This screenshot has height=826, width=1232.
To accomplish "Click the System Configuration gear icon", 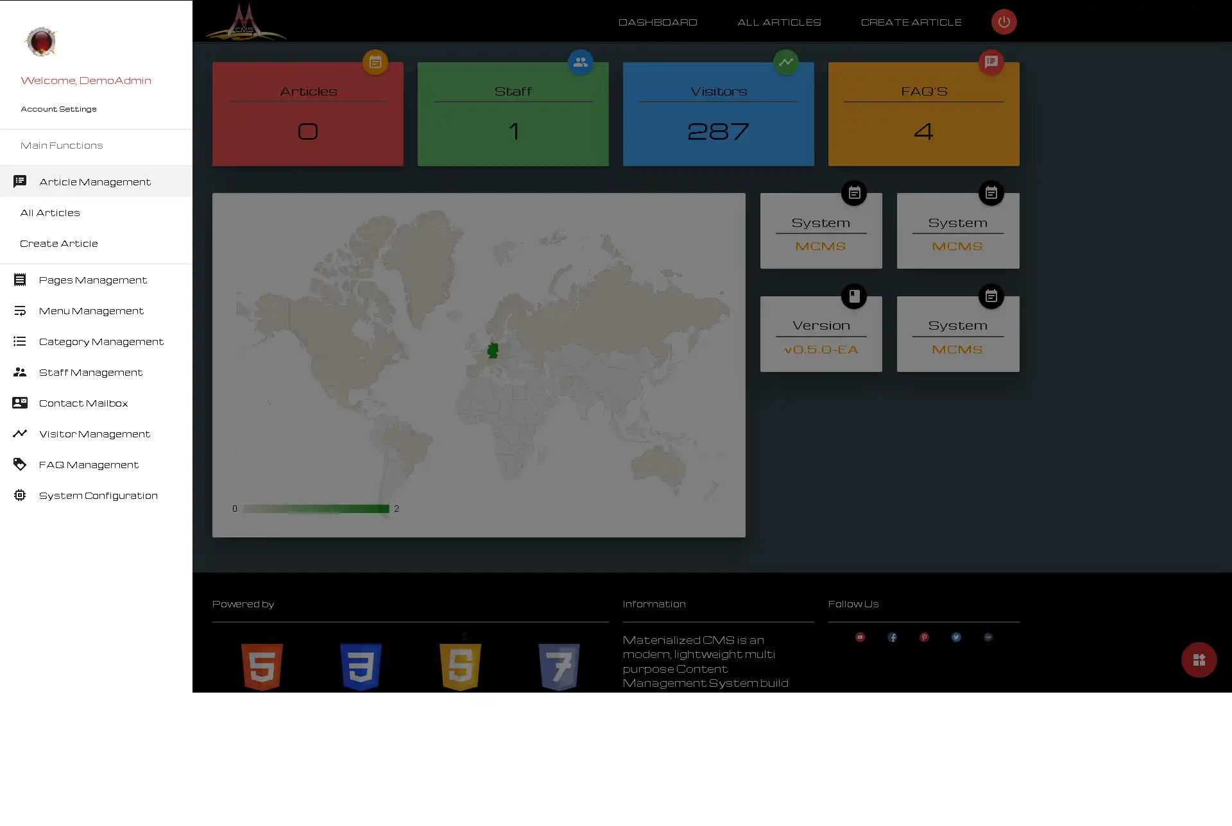I will click(19, 495).
